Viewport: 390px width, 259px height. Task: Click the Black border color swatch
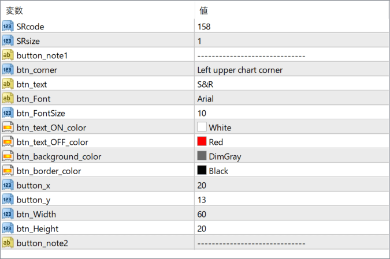tap(202, 171)
